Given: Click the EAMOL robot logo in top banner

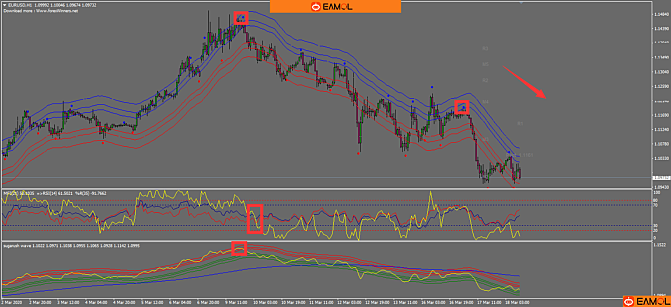Looking at the screenshot, I should click(316, 7).
